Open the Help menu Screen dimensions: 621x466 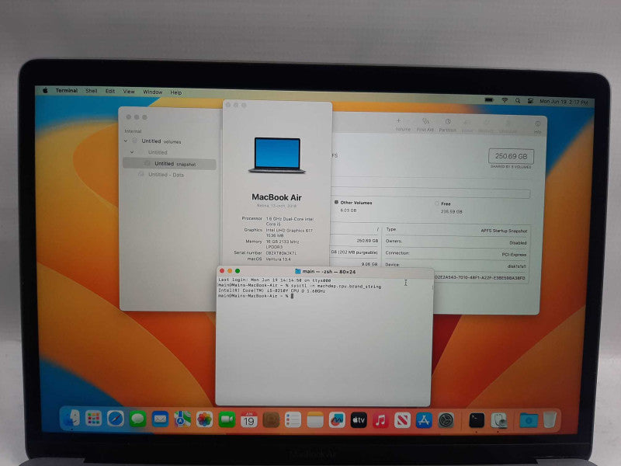(176, 92)
